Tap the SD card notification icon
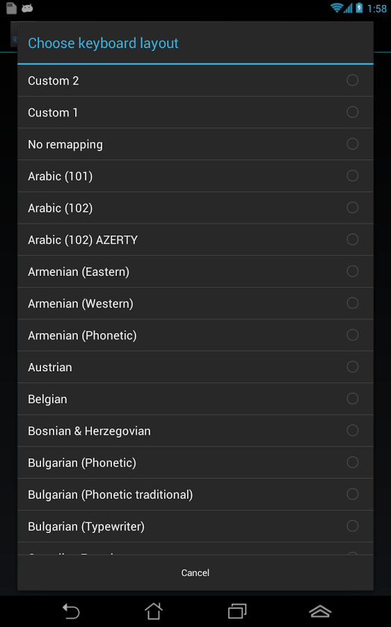Viewport: 391px width, 627px height. [12, 8]
